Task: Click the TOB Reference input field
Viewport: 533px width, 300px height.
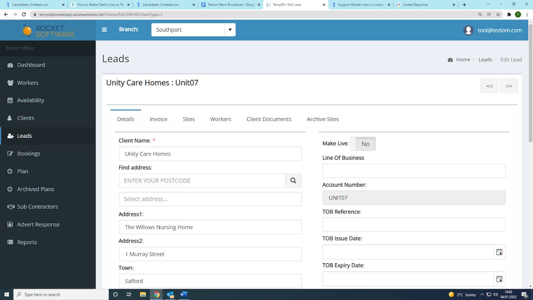Action: [414, 225]
